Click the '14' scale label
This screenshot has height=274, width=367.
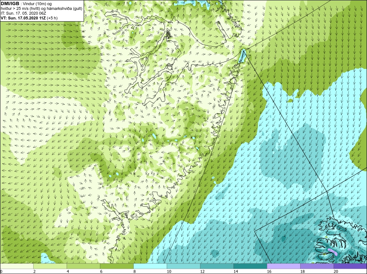click(x=236, y=271)
